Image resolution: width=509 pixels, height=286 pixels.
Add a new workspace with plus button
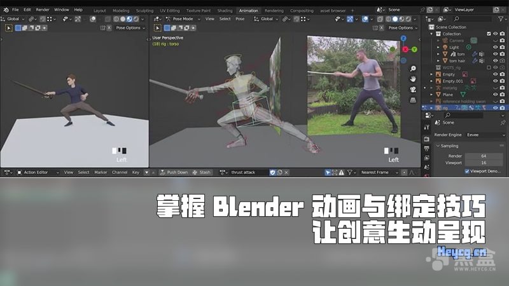pyautogui.click(x=352, y=11)
